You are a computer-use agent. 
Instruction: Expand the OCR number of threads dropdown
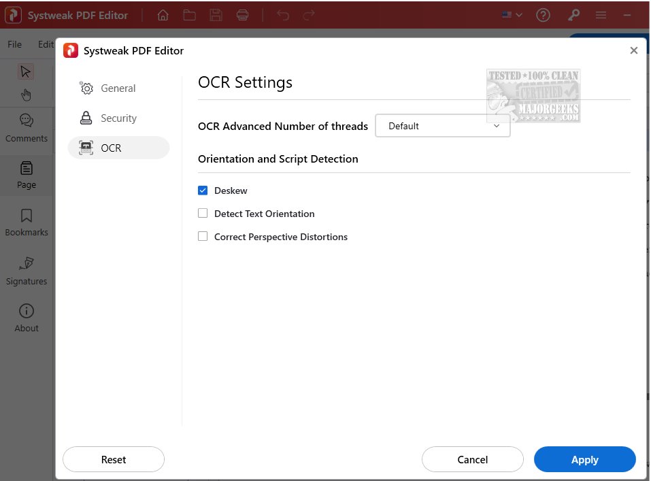[442, 126]
